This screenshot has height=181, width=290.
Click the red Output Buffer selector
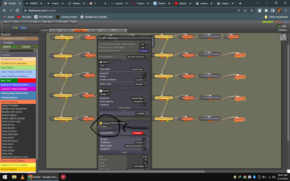[x=139, y=133]
